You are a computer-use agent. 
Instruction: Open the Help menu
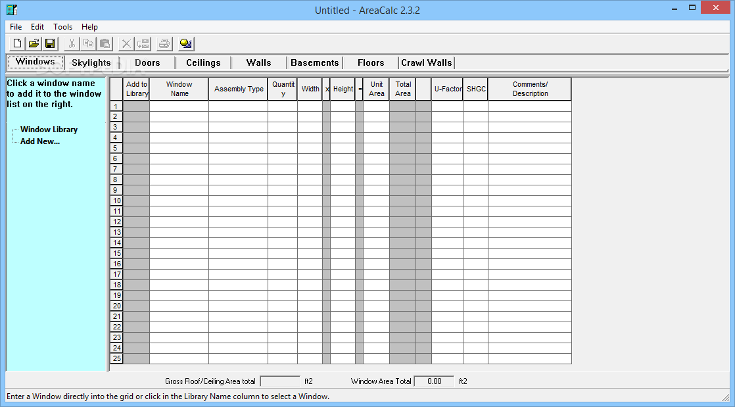[89, 27]
